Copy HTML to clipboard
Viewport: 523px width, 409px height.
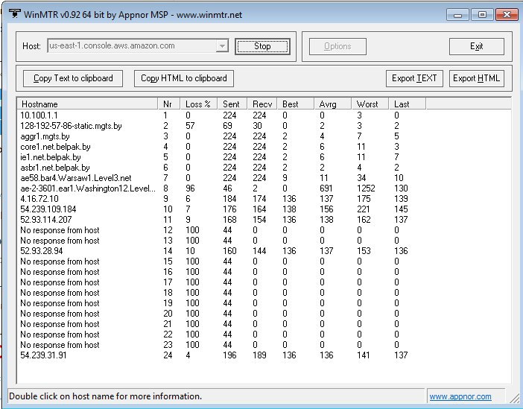click(x=184, y=78)
